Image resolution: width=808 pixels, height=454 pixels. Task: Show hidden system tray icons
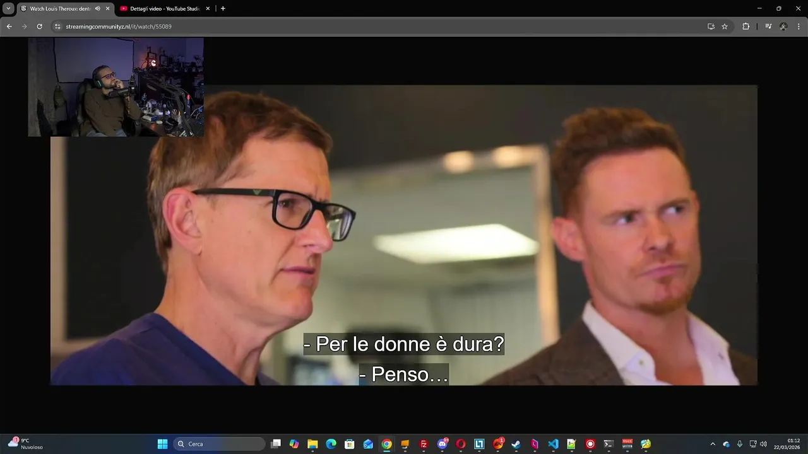pyautogui.click(x=713, y=444)
